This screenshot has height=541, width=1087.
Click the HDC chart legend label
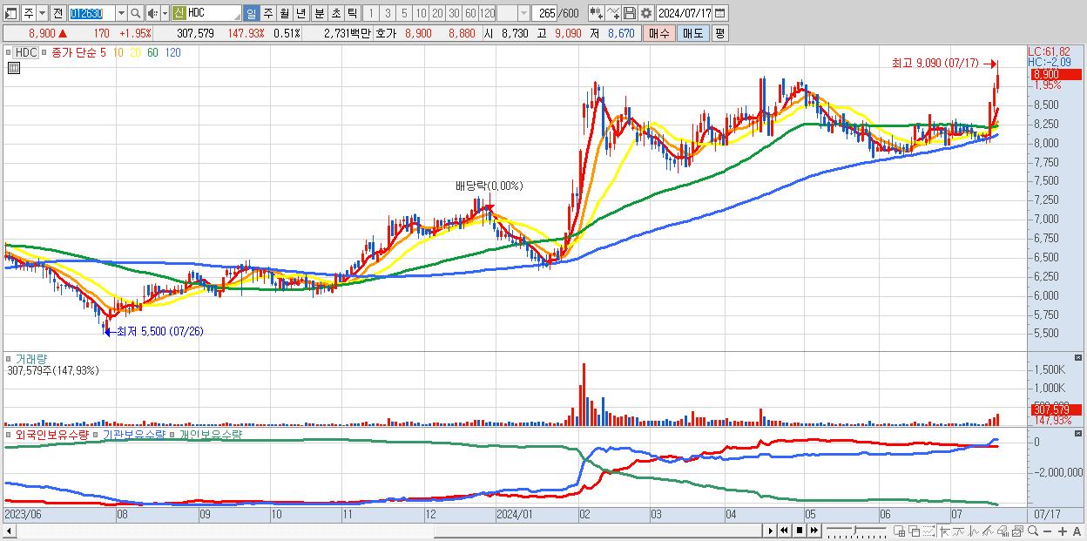click(27, 52)
